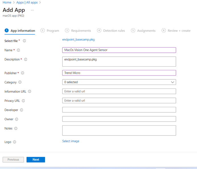Screen dimensions: 197x169
Task: Expand the Category dropdown
Action: pyautogui.click(x=119, y=82)
